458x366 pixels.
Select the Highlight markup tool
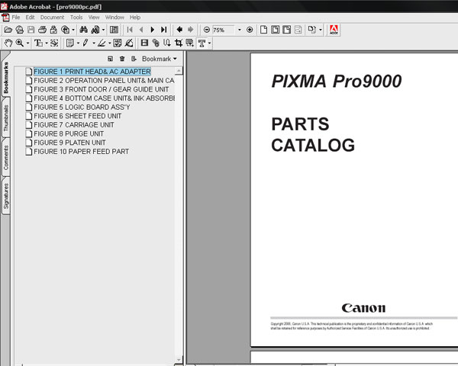click(x=102, y=43)
